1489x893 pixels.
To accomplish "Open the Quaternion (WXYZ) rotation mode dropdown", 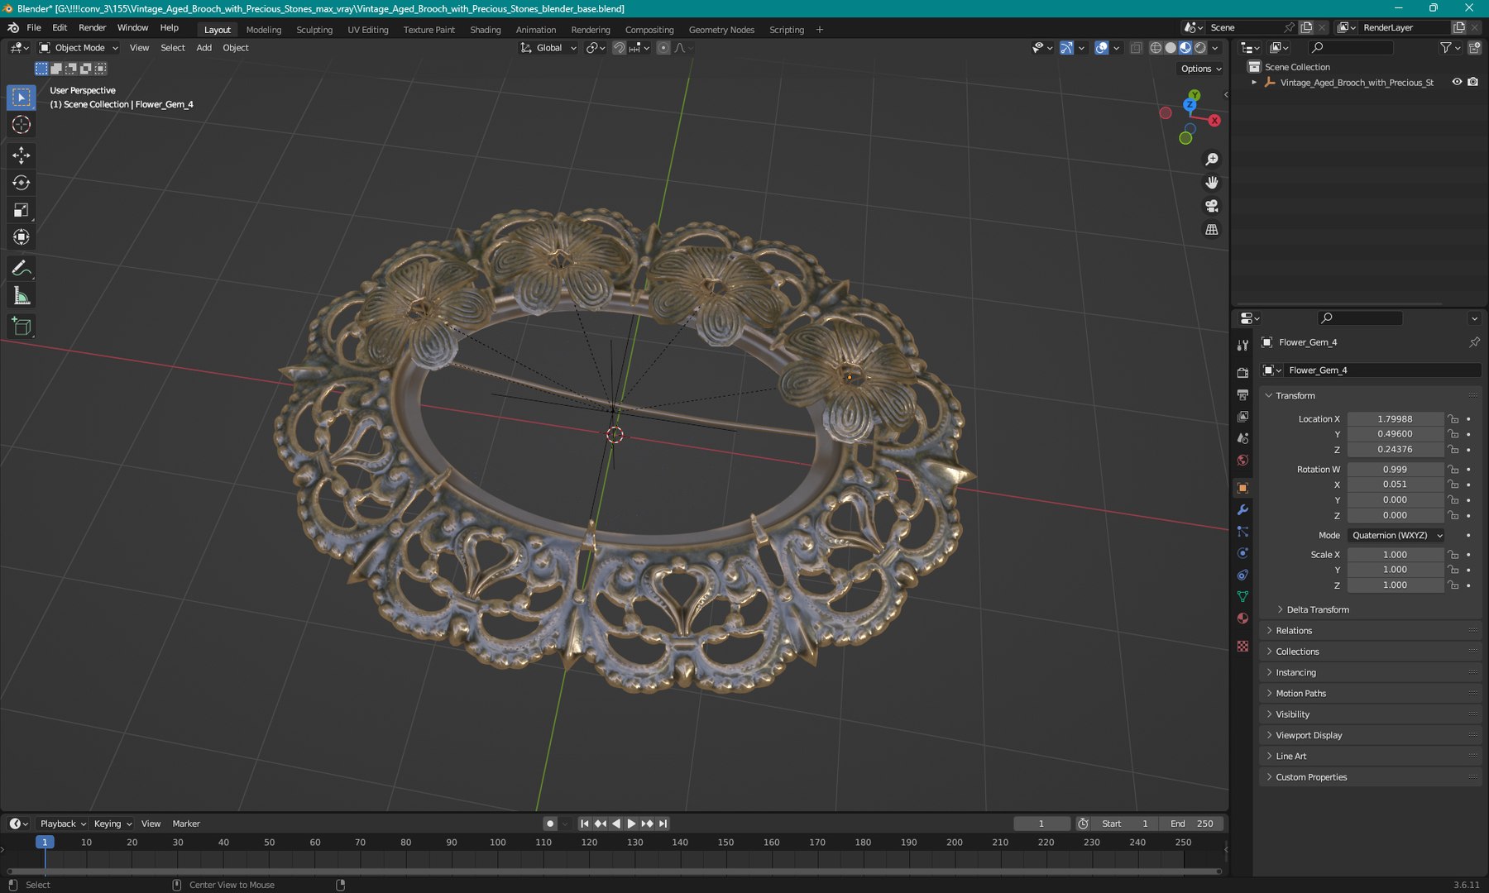I will 1396,535.
